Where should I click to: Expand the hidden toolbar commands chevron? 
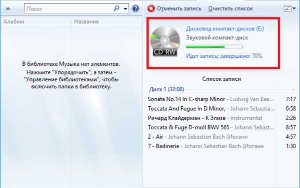[8, 9]
